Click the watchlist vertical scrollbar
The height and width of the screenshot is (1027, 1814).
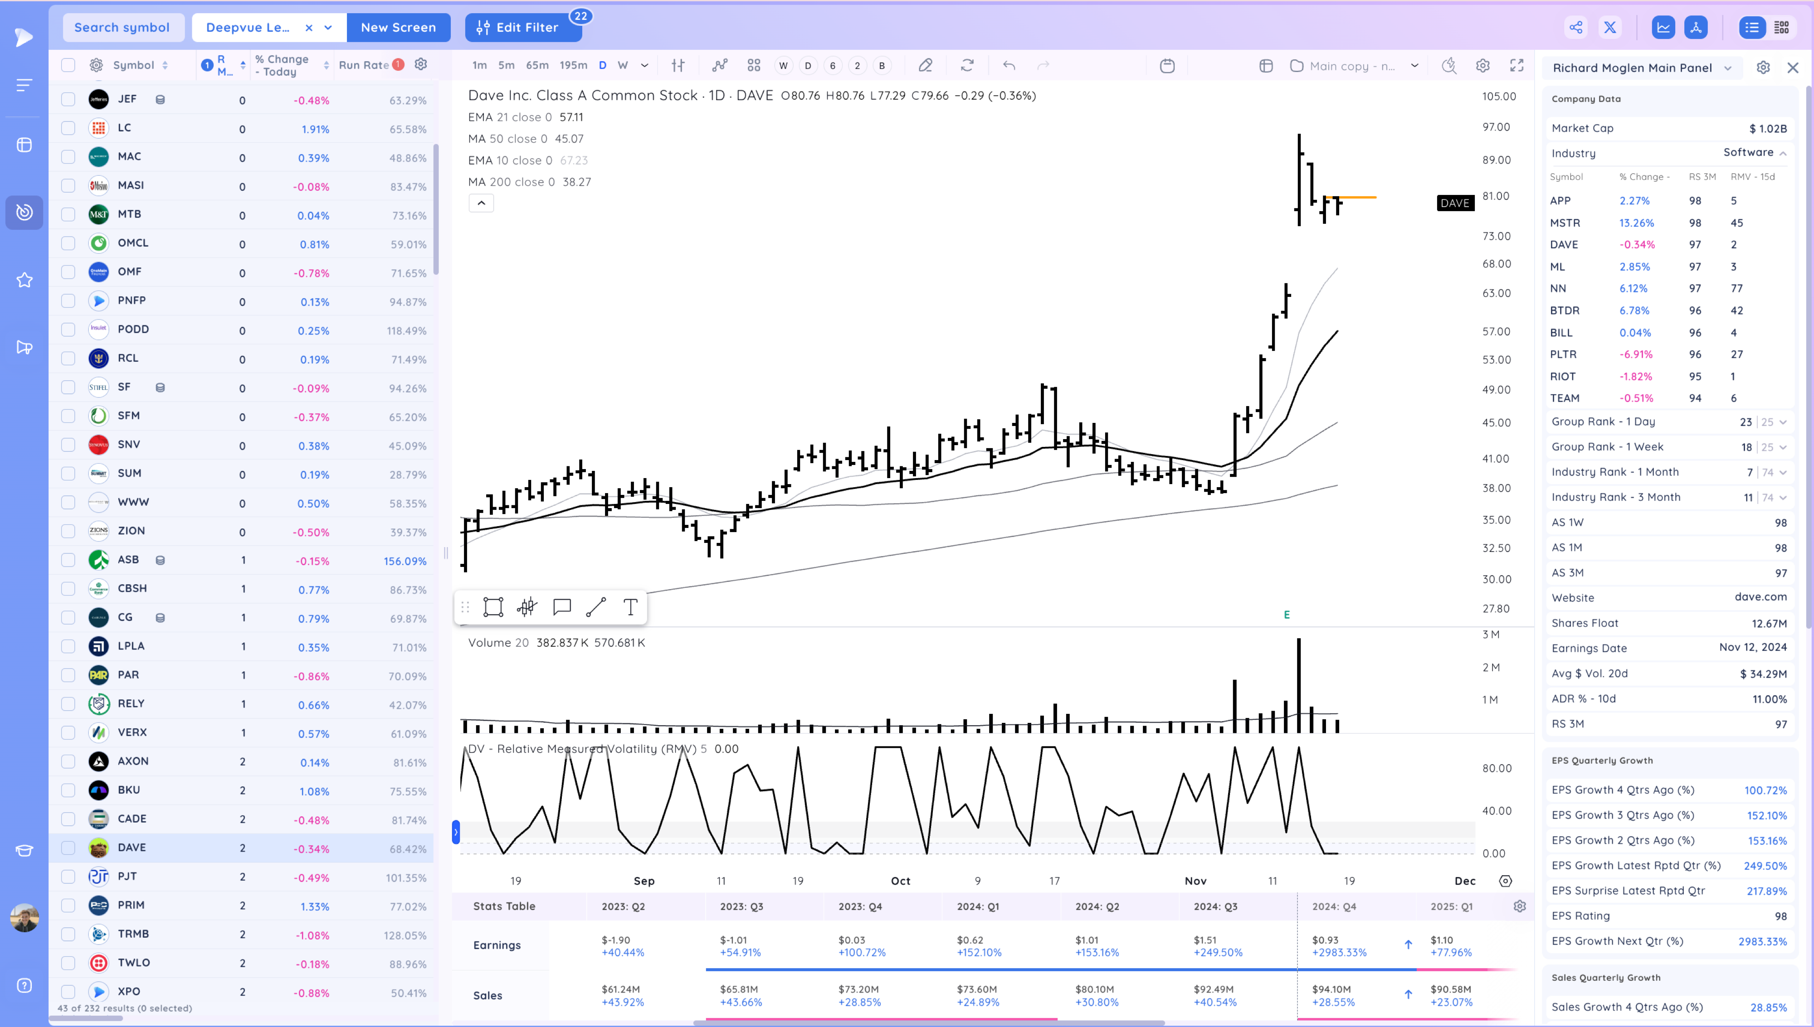(436, 209)
